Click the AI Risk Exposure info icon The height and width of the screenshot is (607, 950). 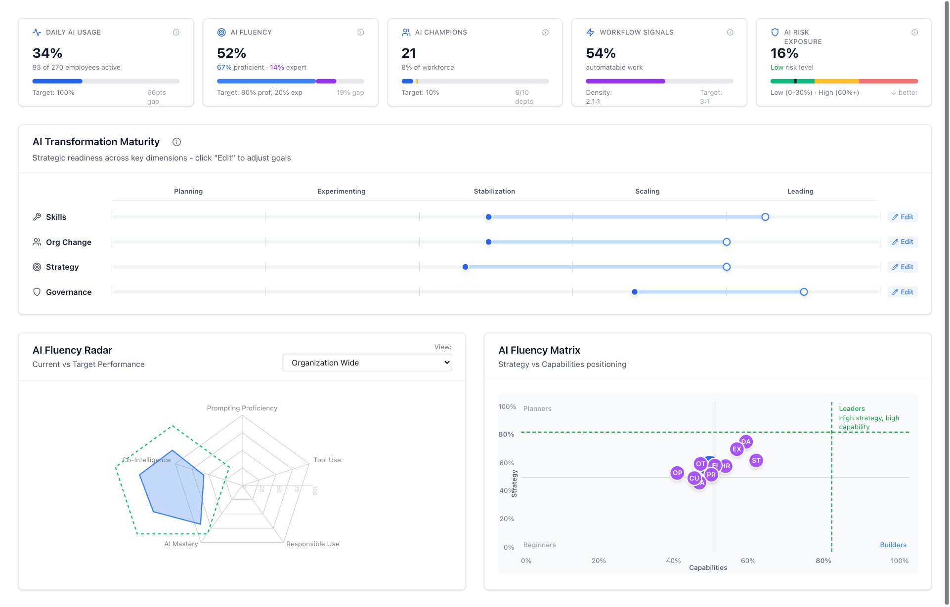pyautogui.click(x=914, y=33)
